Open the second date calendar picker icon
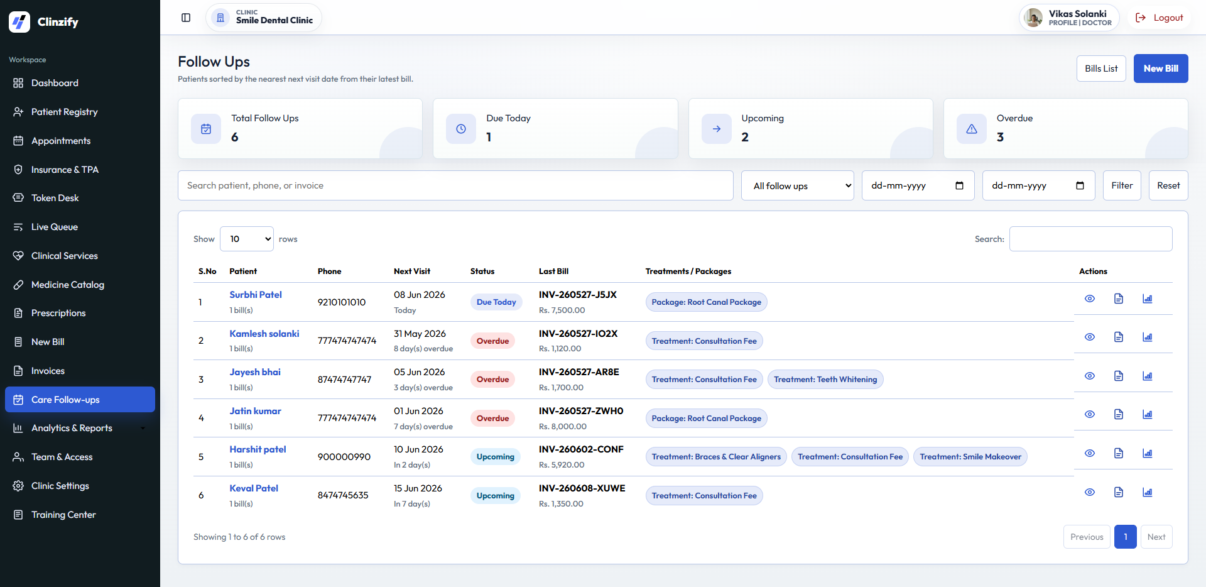The image size is (1206, 587). (1080, 185)
